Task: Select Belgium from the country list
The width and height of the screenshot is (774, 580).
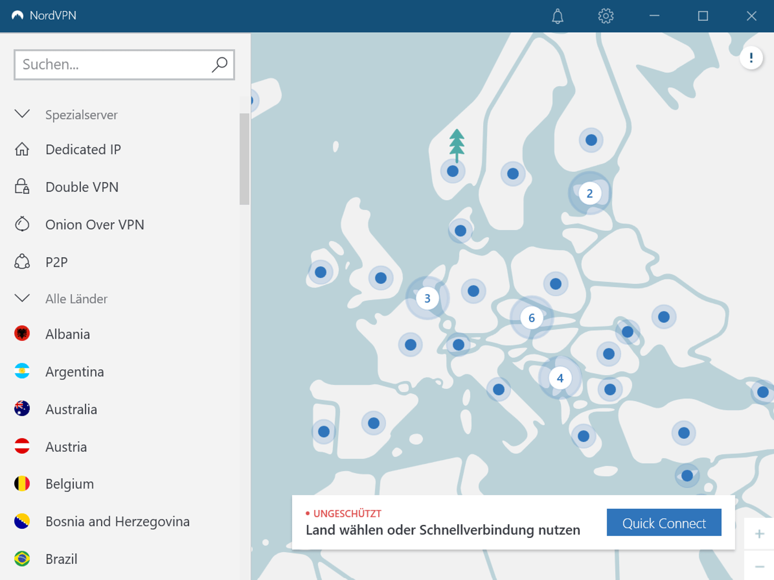Action: pyautogui.click(x=69, y=484)
